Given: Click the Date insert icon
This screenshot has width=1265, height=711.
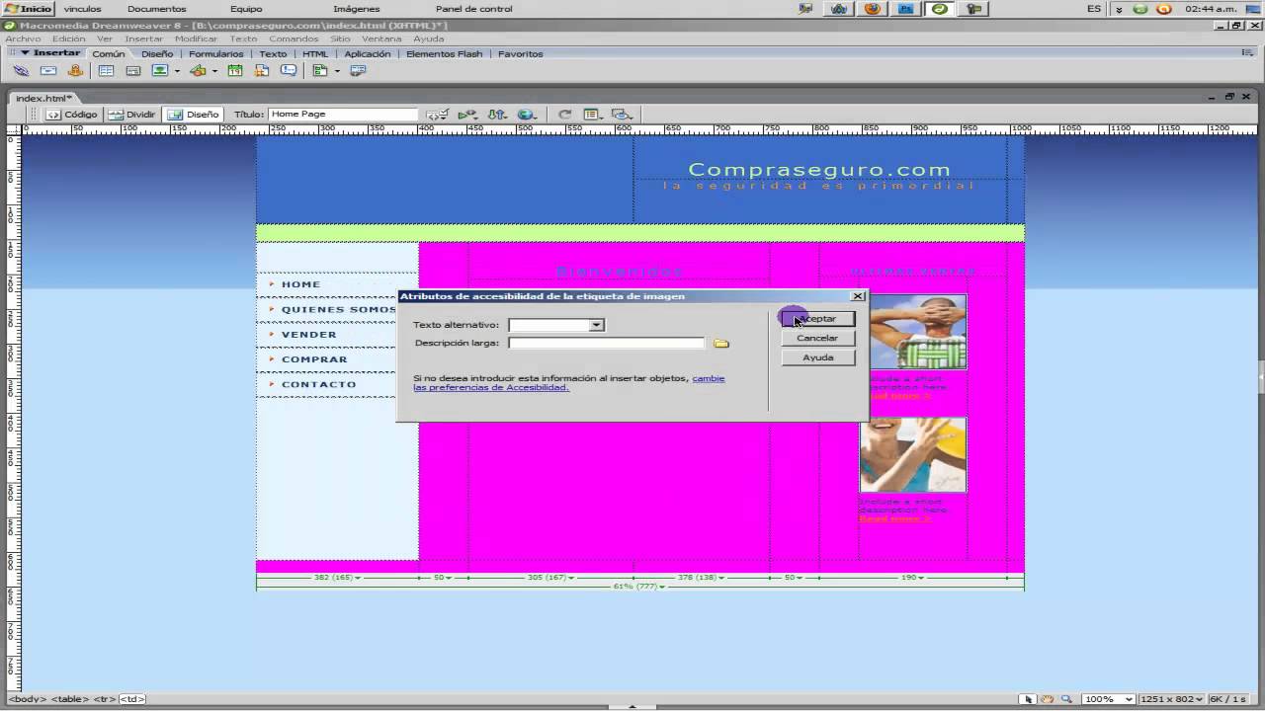Looking at the screenshot, I should (x=234, y=71).
